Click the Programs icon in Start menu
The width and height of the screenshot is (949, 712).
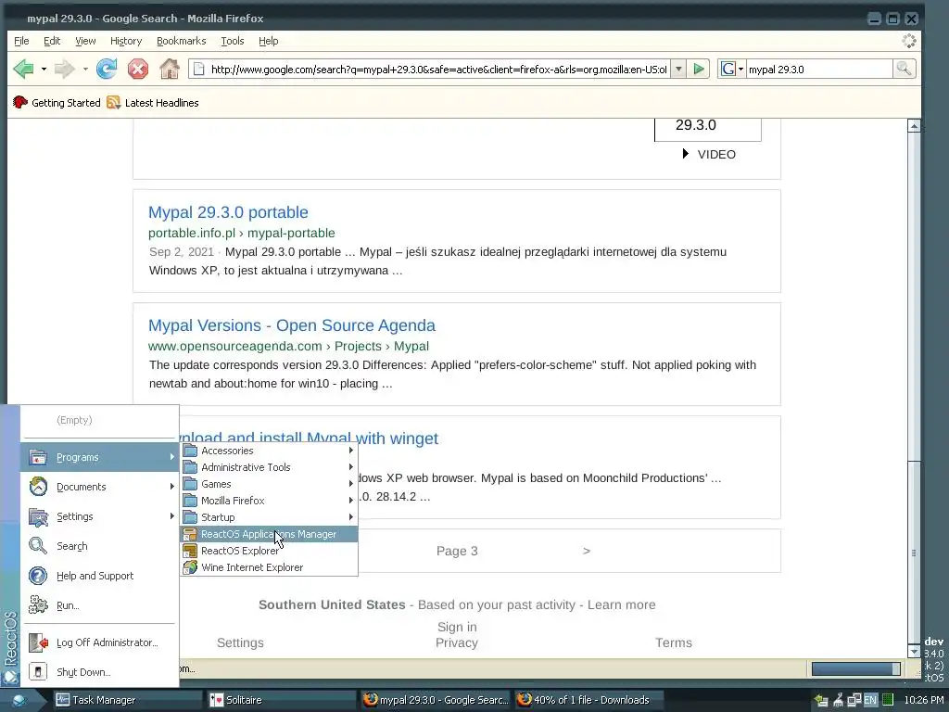click(x=38, y=457)
